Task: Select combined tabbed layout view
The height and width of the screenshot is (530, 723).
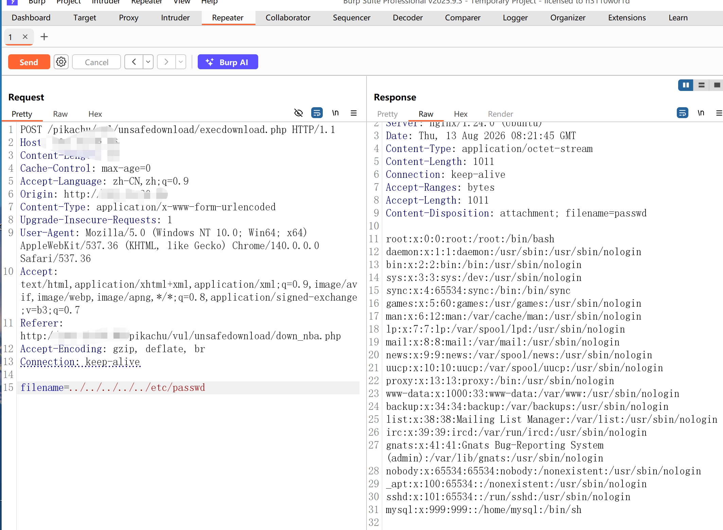Action: pos(717,85)
